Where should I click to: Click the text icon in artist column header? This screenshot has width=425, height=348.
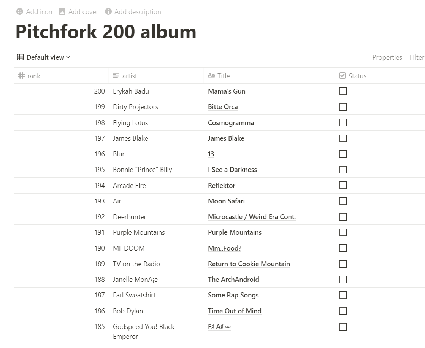tap(116, 75)
